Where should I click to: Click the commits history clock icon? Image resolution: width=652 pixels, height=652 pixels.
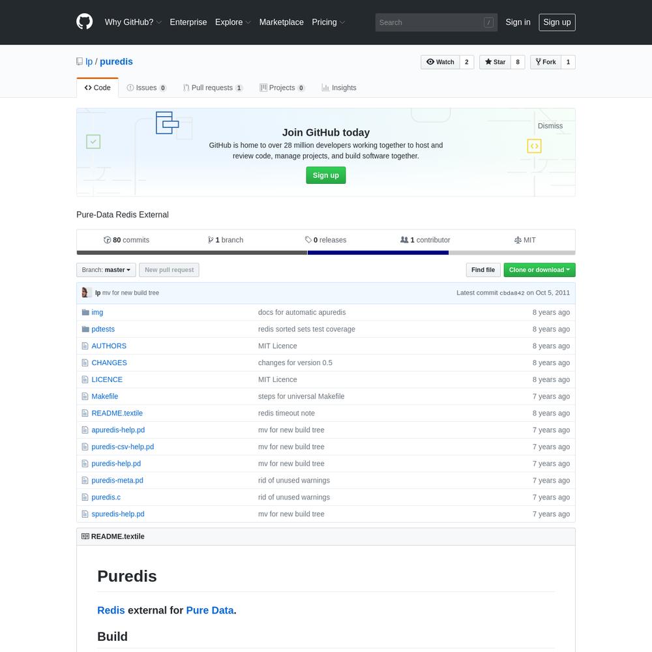108,240
